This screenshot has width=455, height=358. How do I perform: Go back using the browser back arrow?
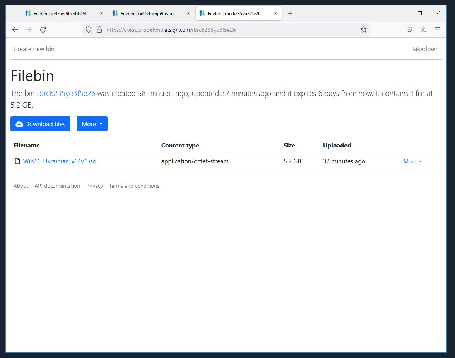15,30
